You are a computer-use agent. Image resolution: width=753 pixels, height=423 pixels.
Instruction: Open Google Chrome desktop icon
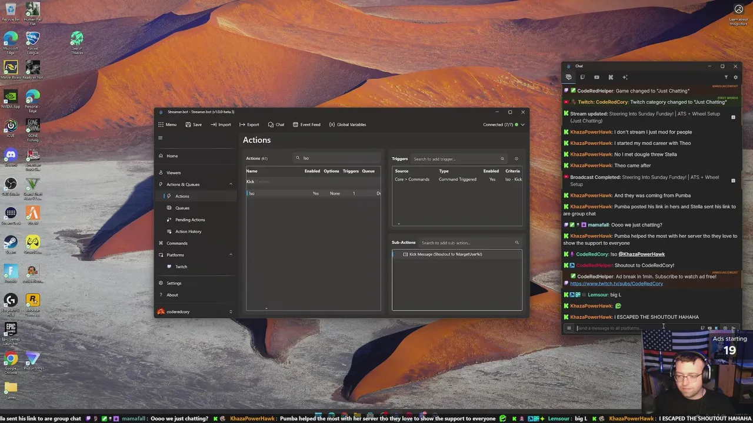tap(11, 362)
